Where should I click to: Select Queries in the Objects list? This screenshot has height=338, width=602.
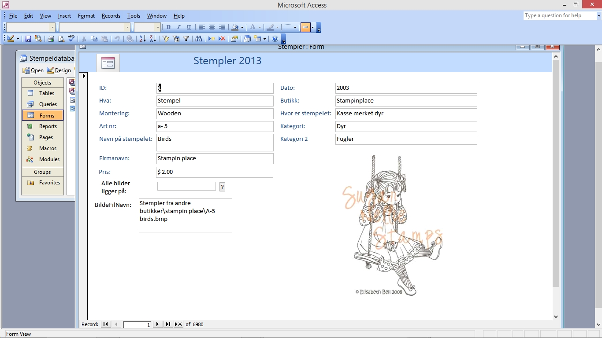(x=42, y=104)
